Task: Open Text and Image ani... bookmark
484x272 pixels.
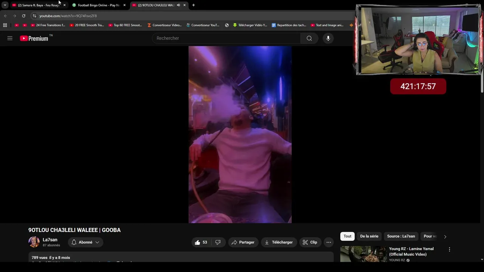Action: [327, 25]
